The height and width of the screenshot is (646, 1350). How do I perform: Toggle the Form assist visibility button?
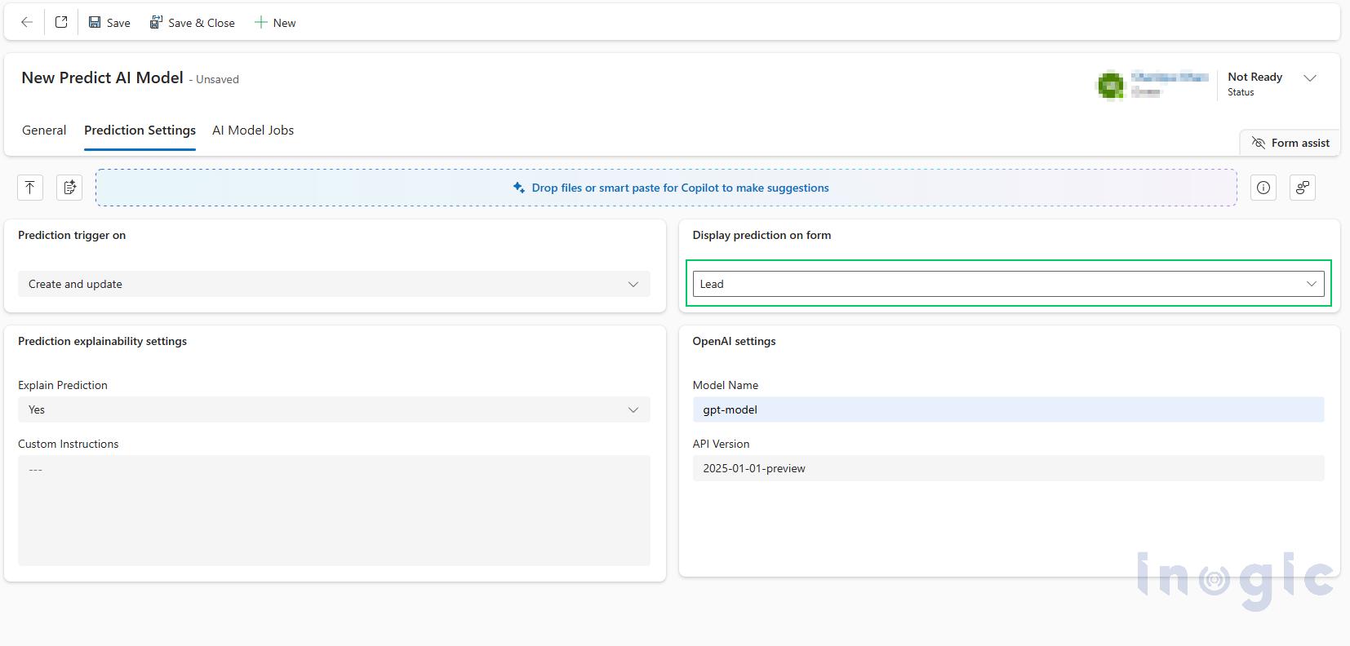pos(1290,143)
